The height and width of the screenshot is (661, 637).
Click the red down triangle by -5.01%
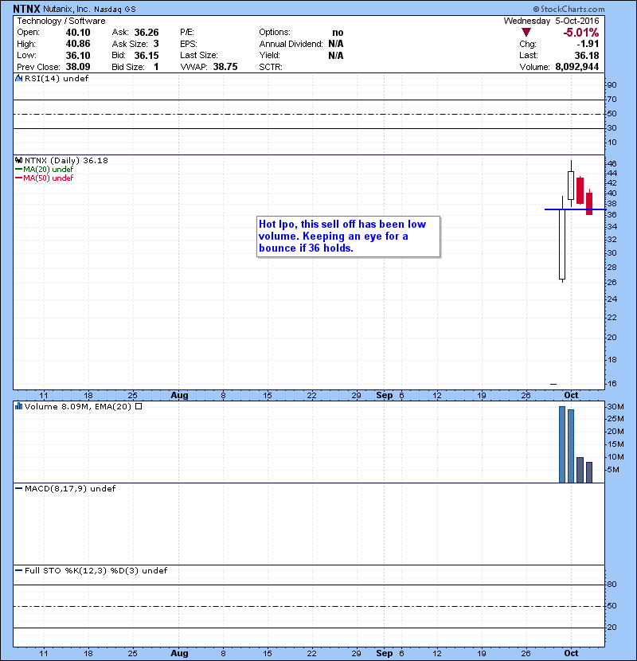pos(526,33)
